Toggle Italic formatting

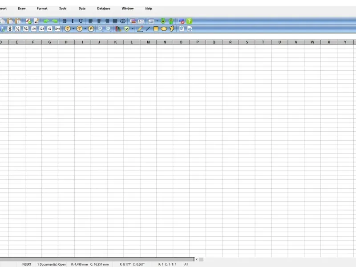73,21
